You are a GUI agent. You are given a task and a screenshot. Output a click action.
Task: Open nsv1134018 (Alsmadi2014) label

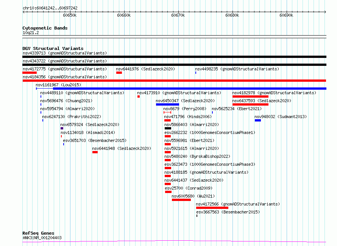[x=88, y=132]
